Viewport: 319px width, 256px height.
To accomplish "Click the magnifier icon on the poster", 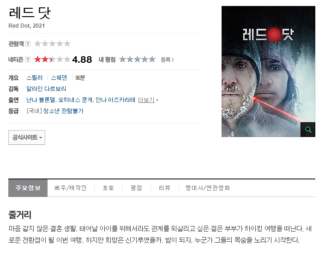I will 308,129.
